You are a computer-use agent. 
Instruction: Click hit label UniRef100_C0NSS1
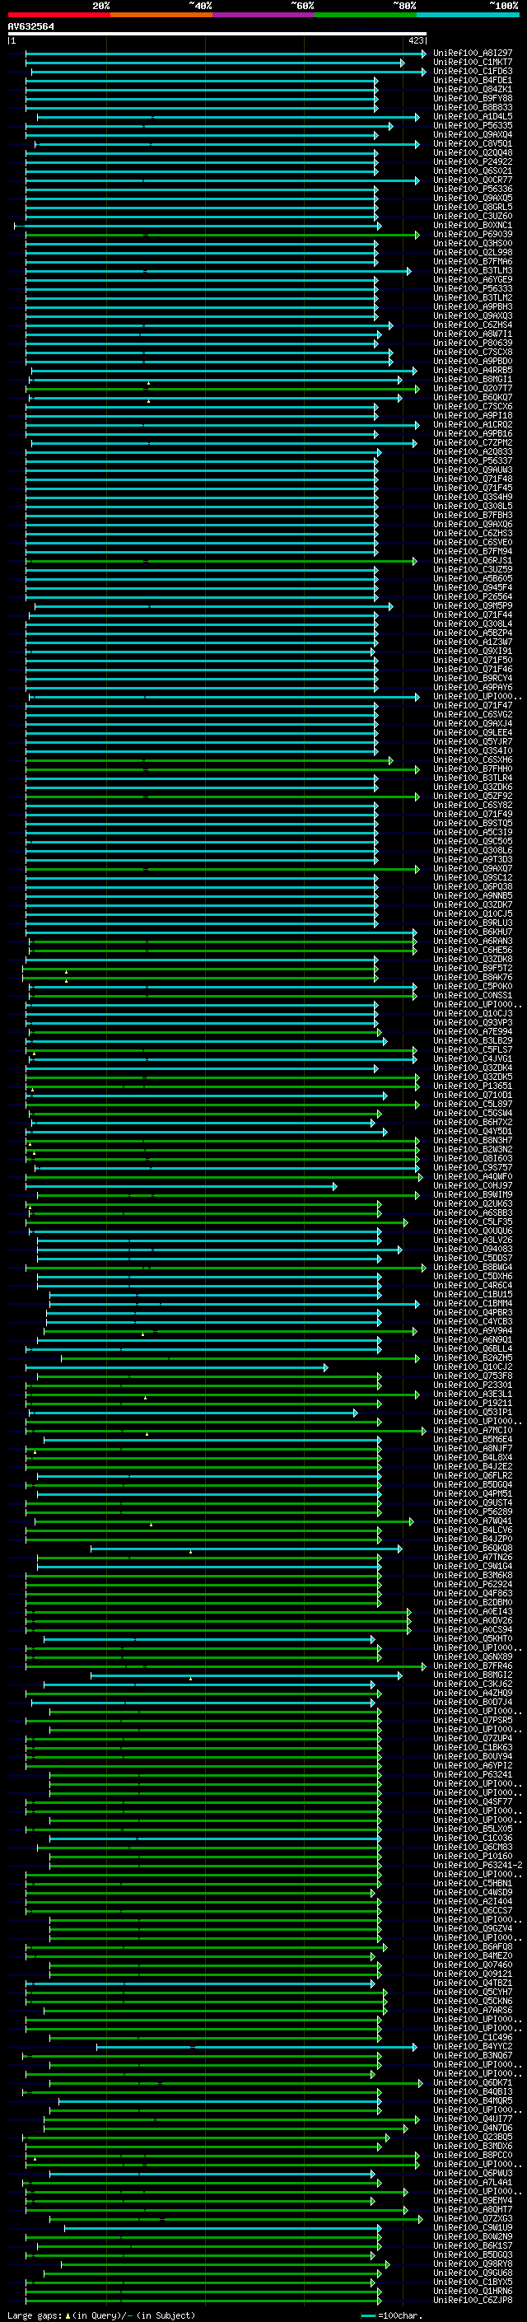[473, 996]
